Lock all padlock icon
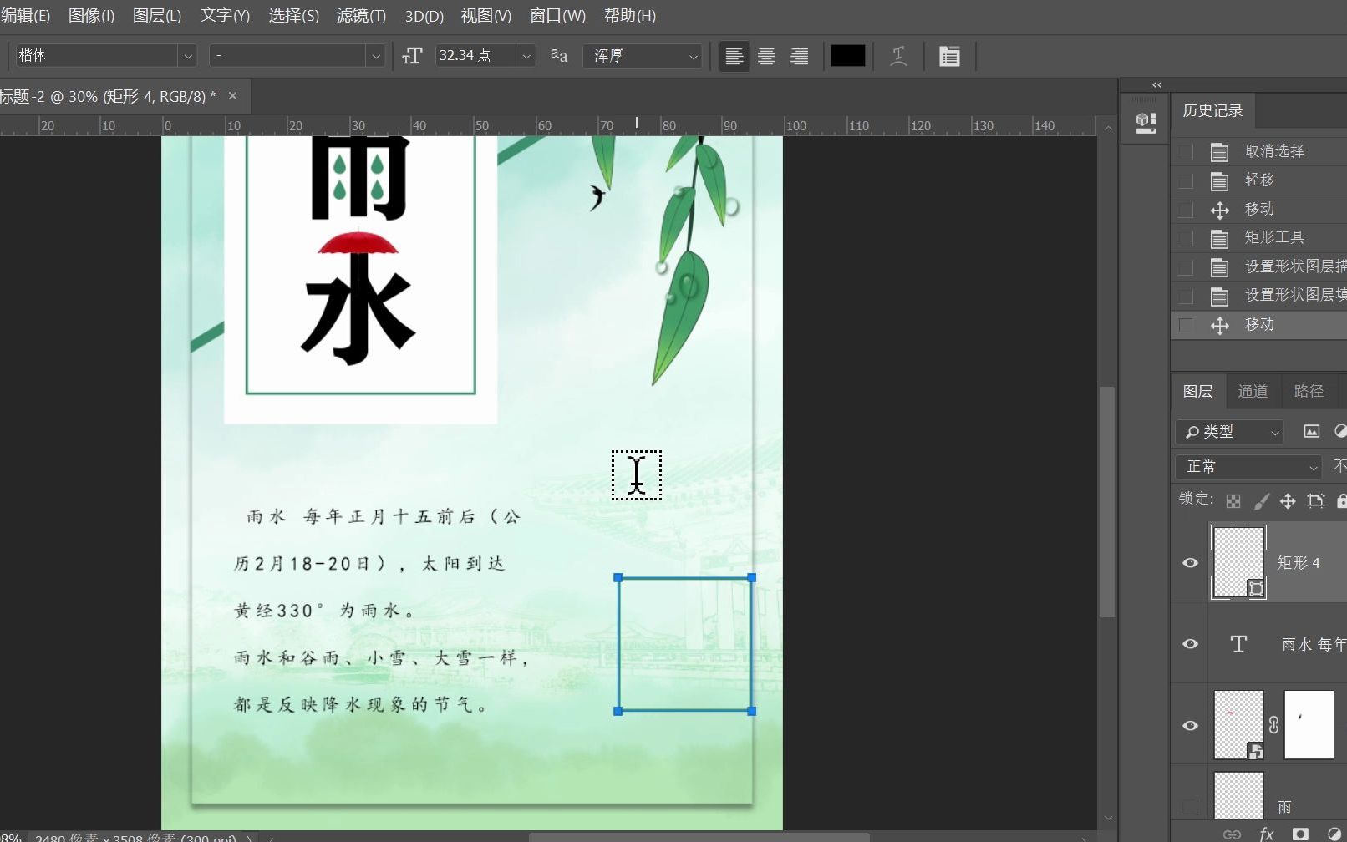This screenshot has width=1347, height=842. pyautogui.click(x=1341, y=500)
